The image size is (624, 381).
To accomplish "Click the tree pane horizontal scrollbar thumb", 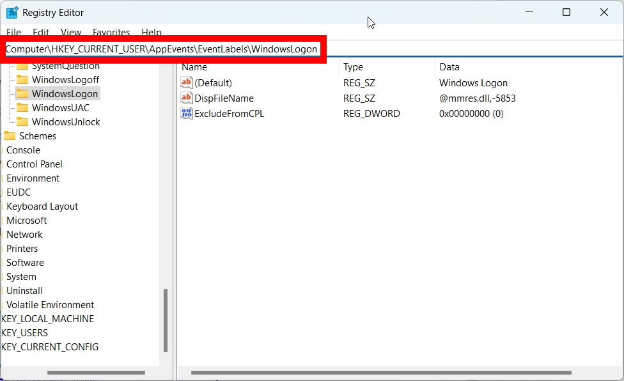I will tap(97, 373).
